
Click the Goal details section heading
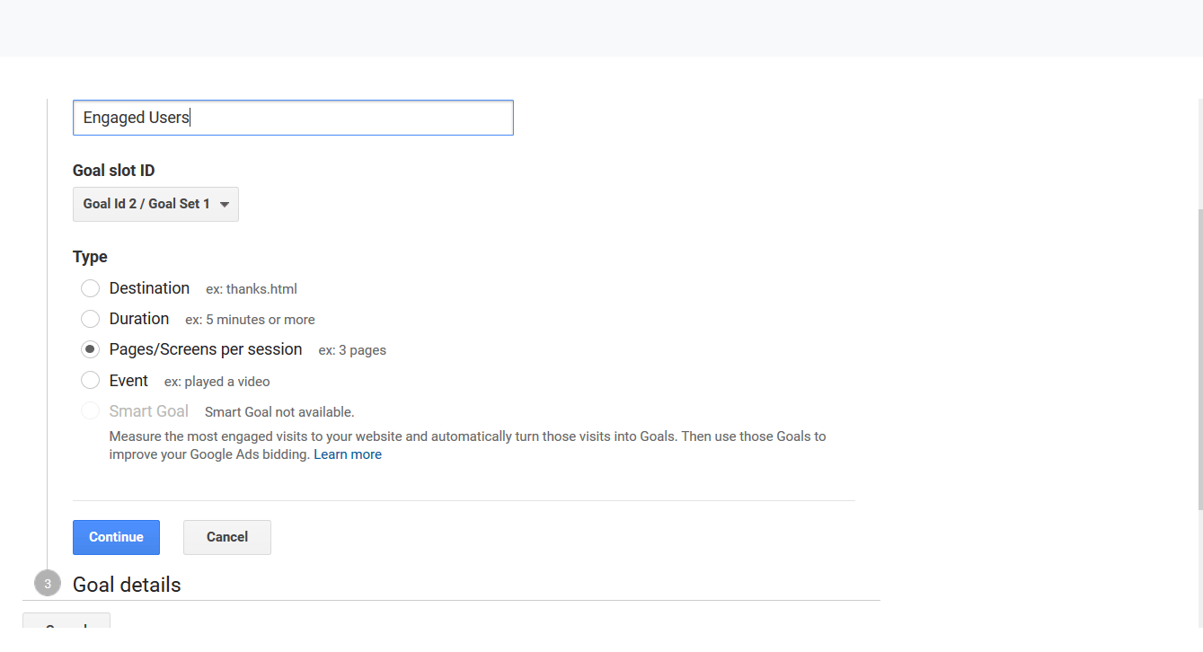pos(127,584)
